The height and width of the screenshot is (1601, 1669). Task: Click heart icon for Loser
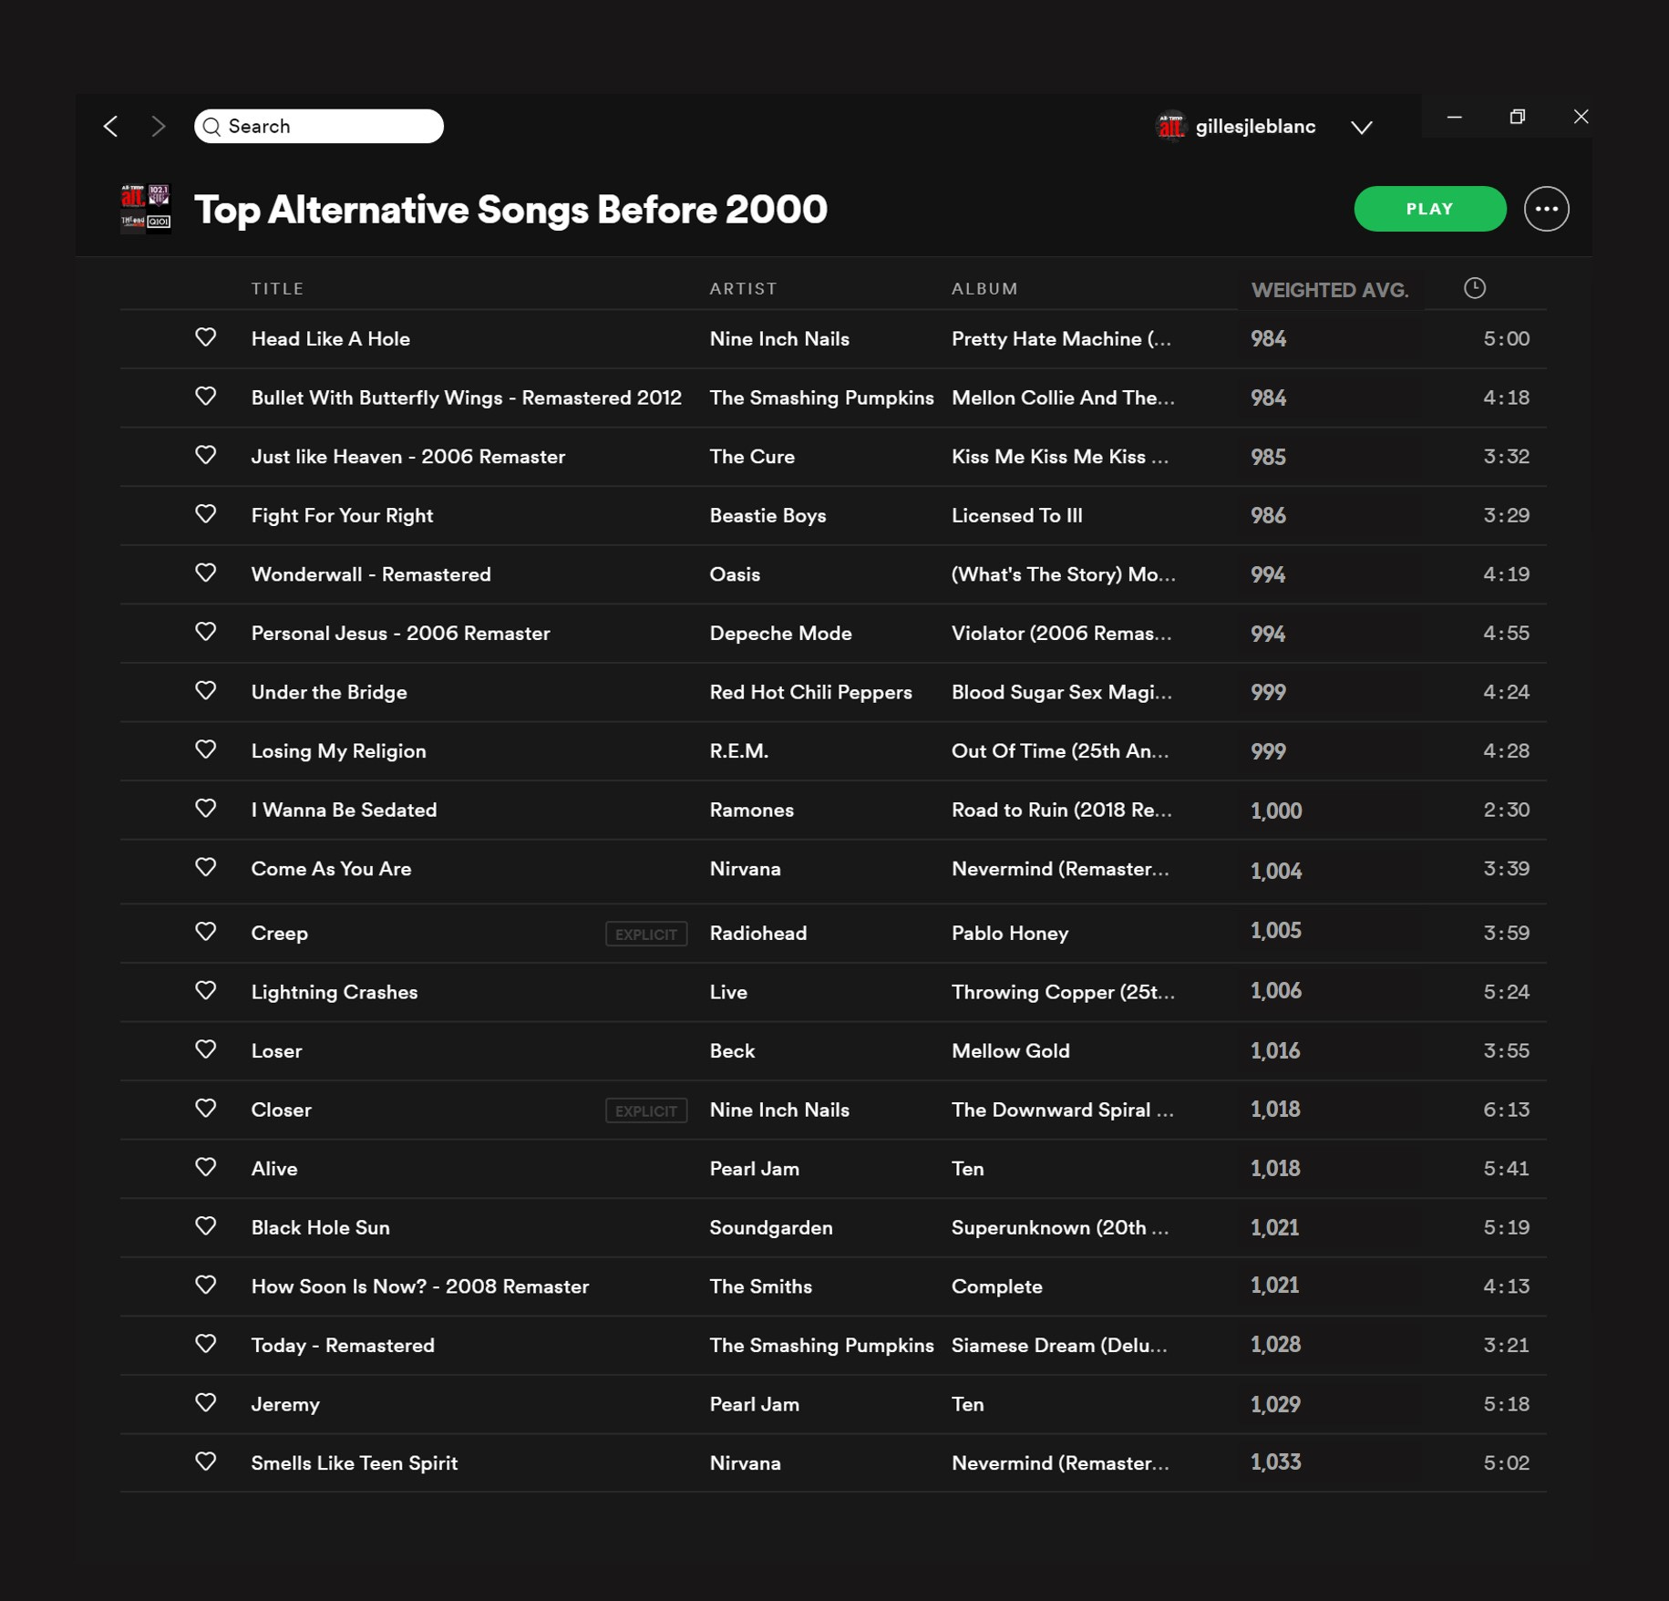205,1049
